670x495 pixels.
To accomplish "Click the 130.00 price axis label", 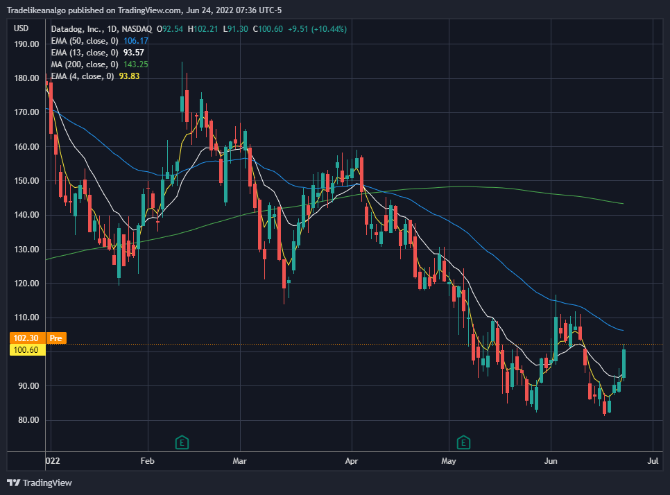I will click(26, 249).
